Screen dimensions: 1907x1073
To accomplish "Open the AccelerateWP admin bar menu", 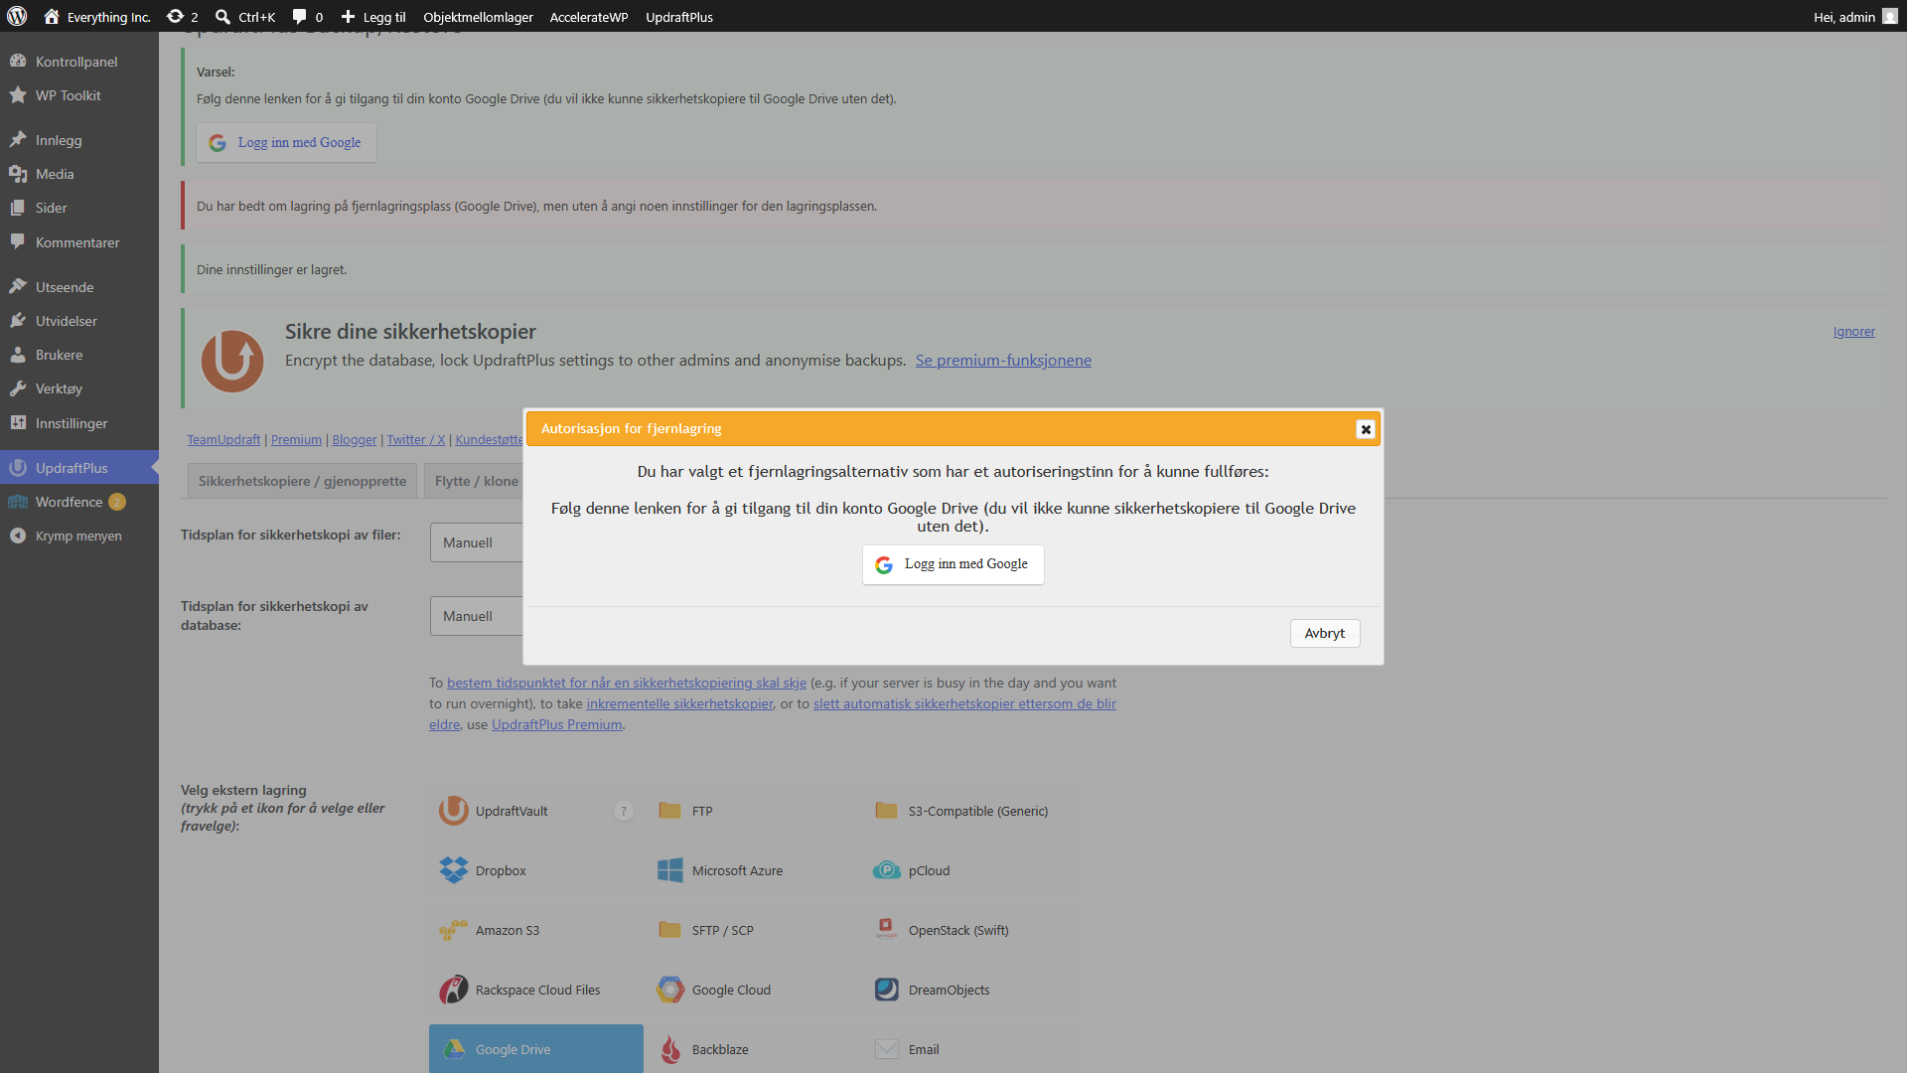I will coord(589,16).
